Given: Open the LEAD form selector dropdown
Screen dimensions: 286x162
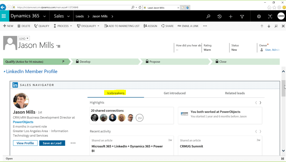Looking at the screenshot, I should click(x=24, y=38).
